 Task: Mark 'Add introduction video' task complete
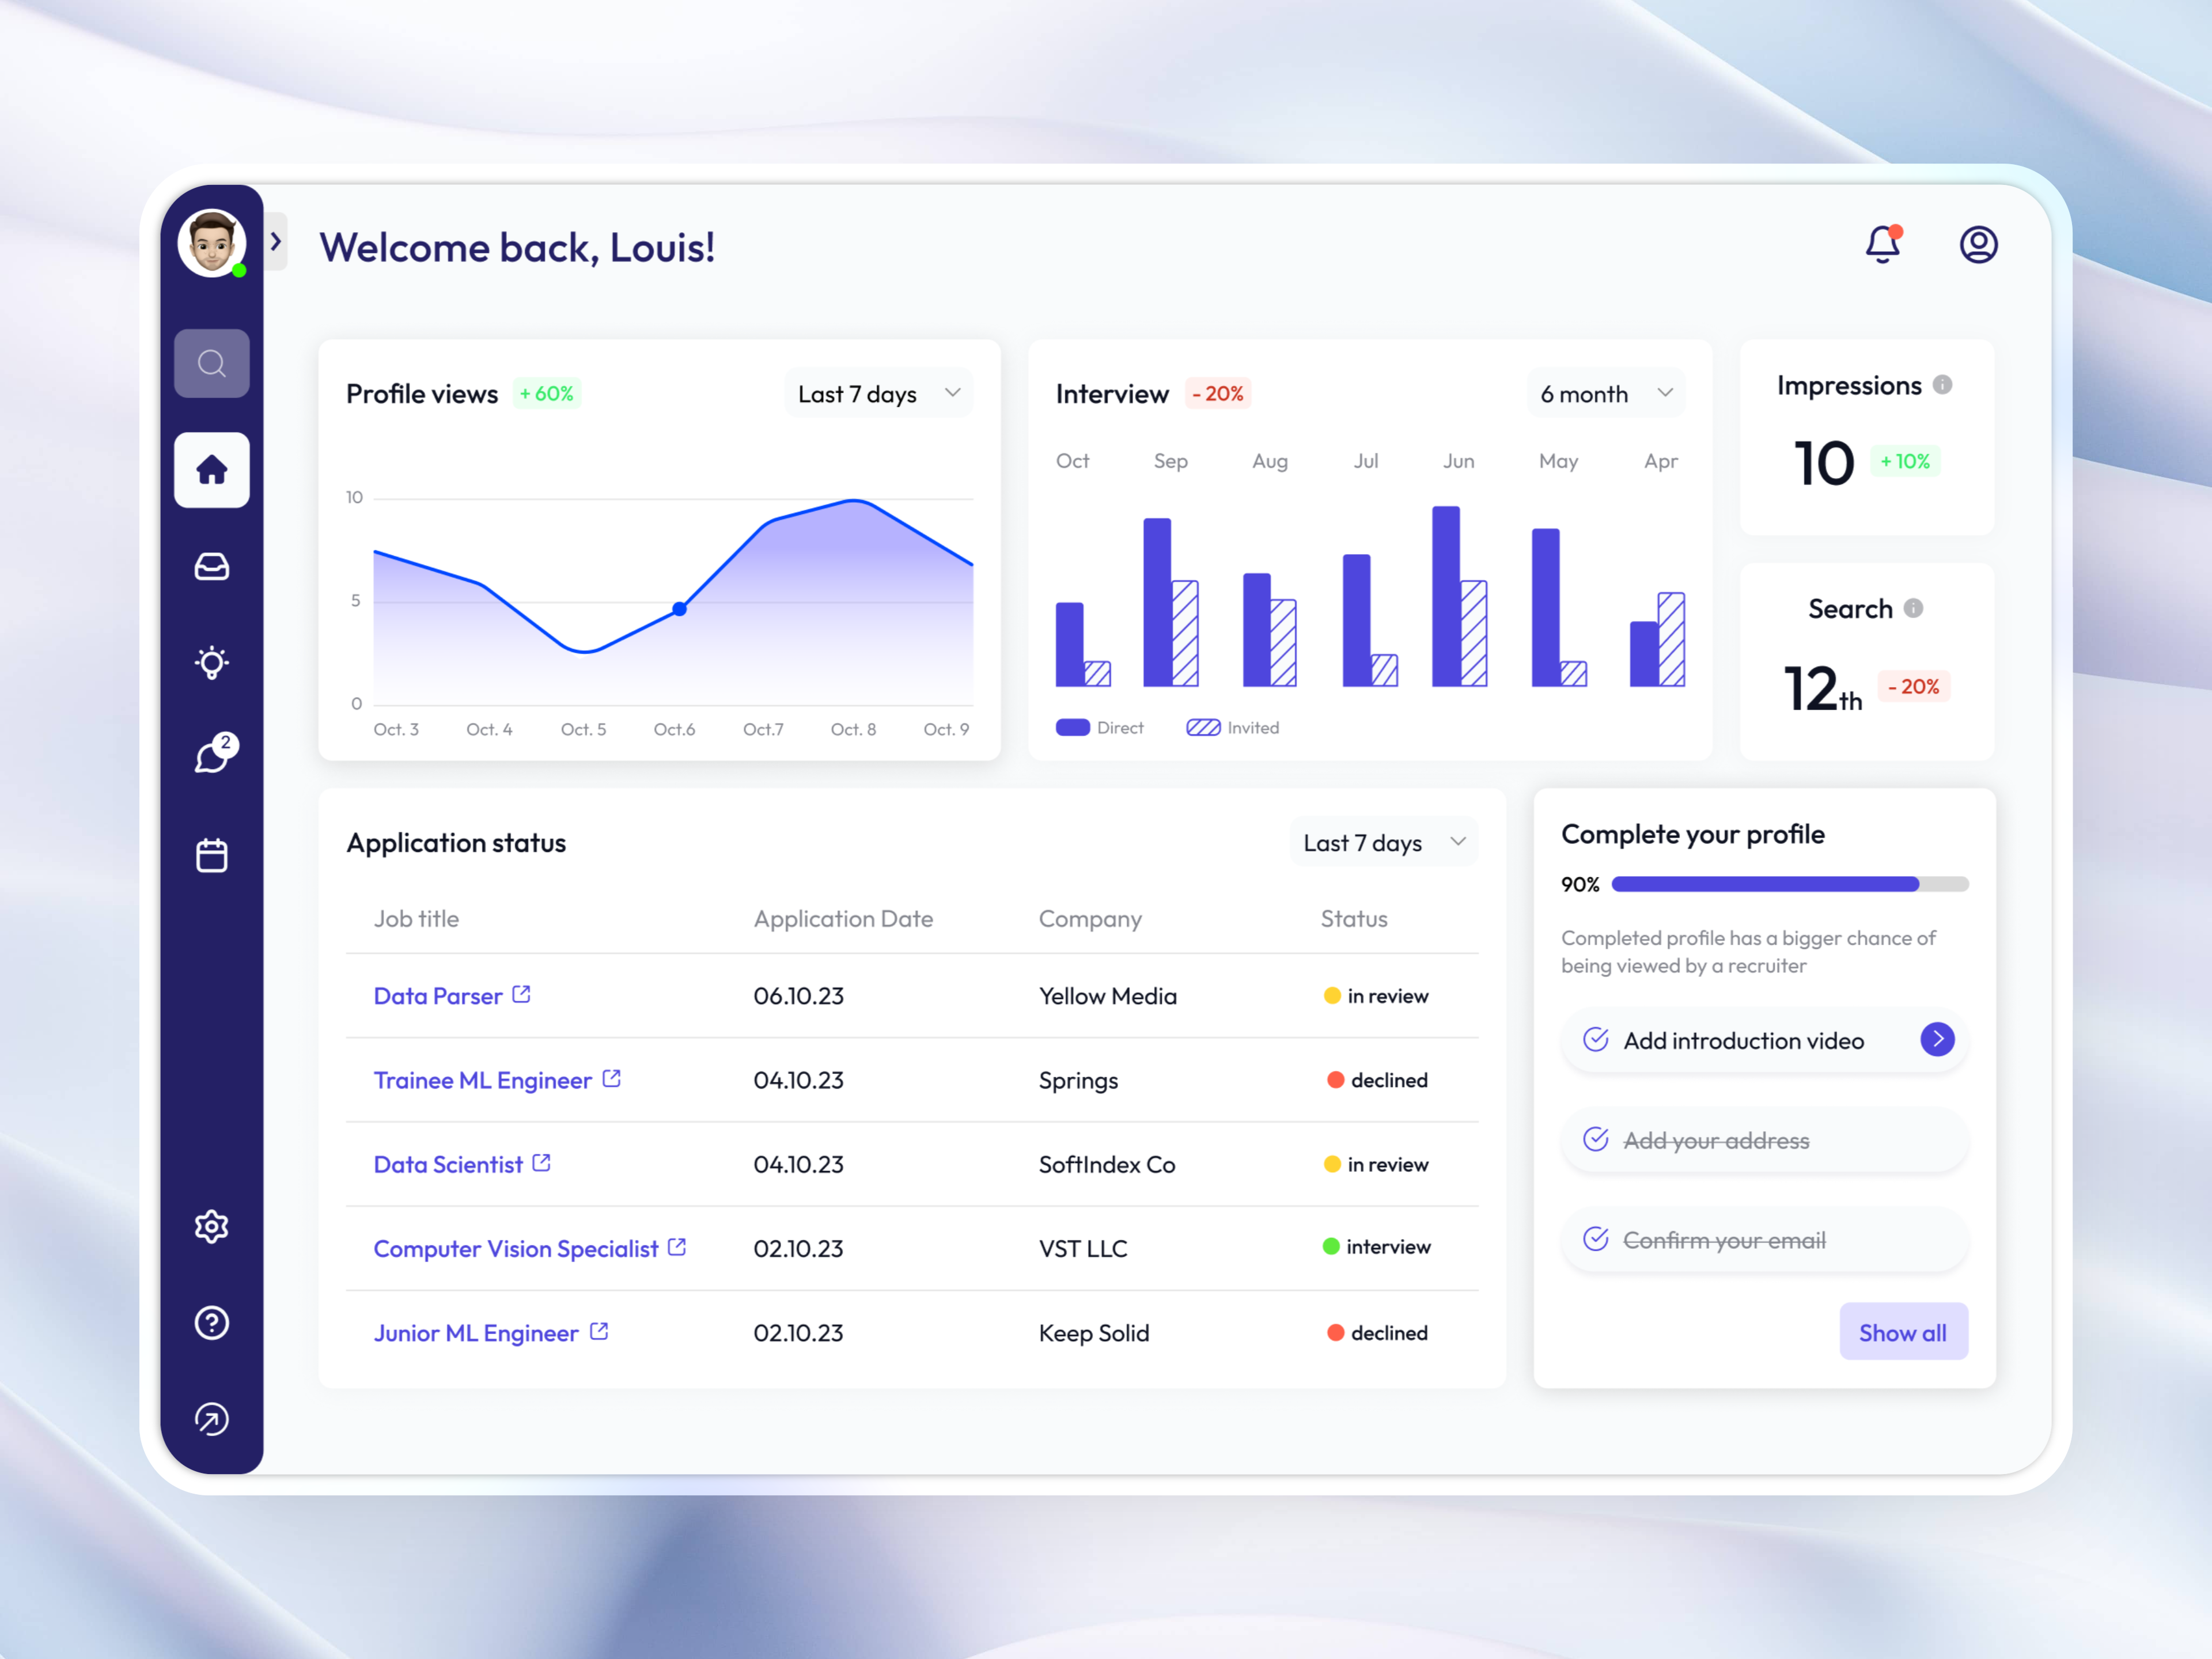1597,1040
